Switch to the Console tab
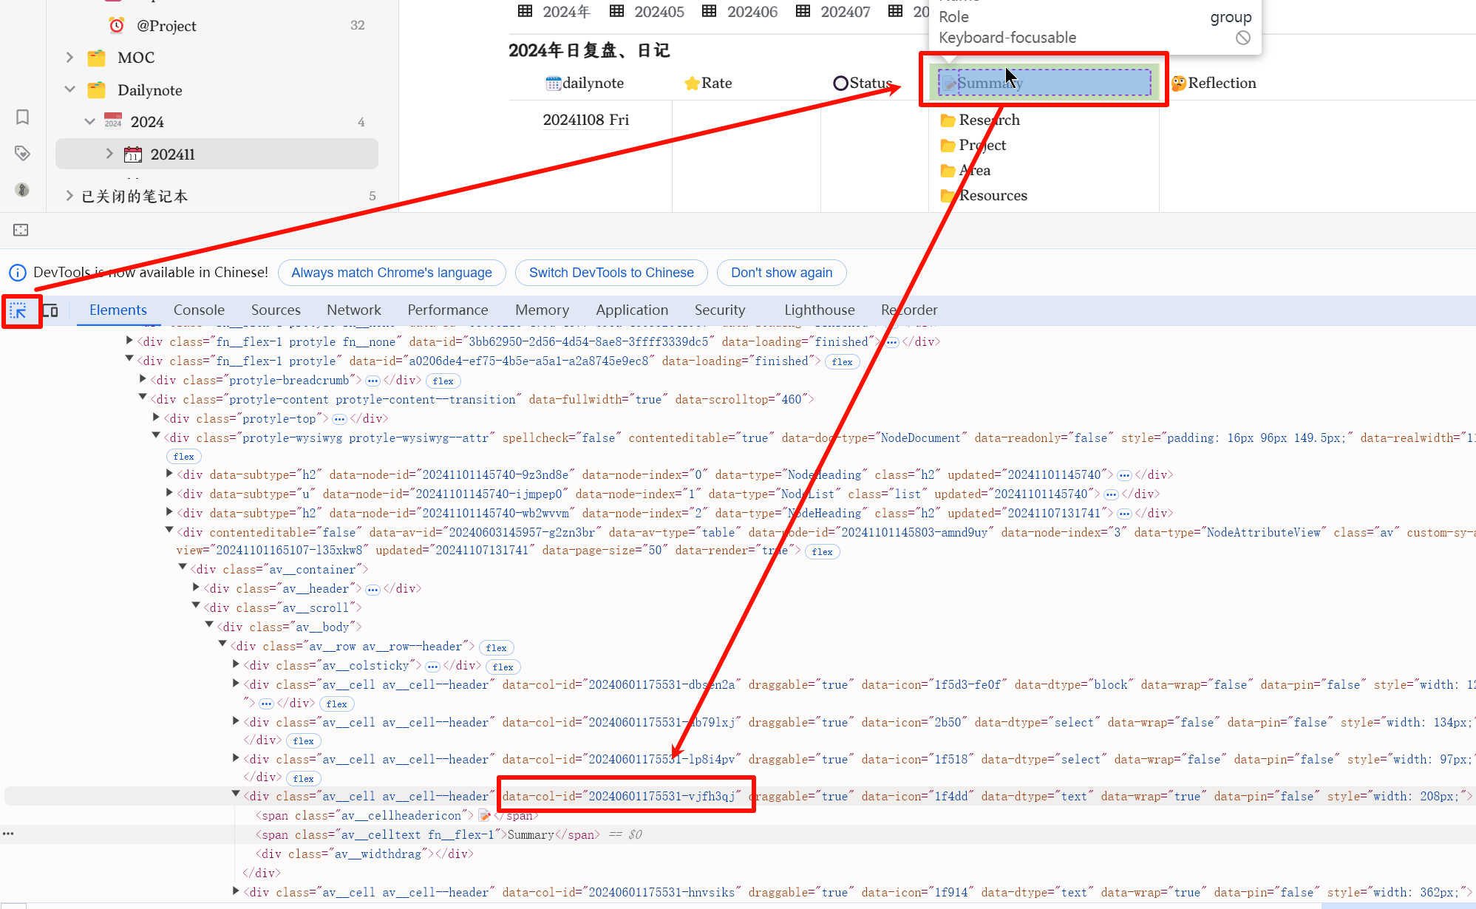 point(199,310)
